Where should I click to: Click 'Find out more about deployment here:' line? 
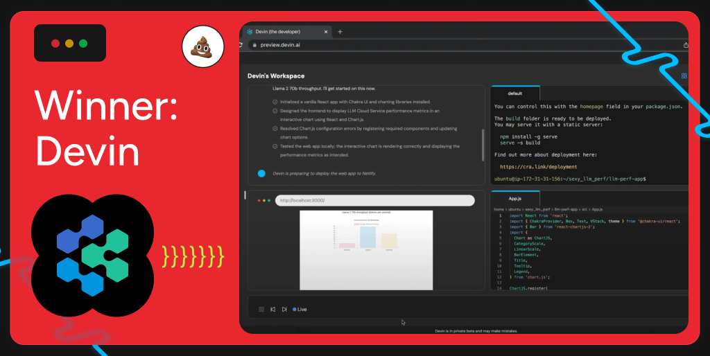tap(546, 154)
